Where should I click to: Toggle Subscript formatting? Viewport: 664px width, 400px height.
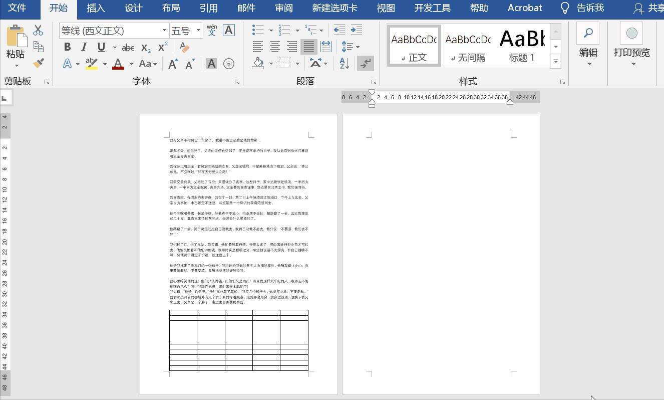point(146,48)
